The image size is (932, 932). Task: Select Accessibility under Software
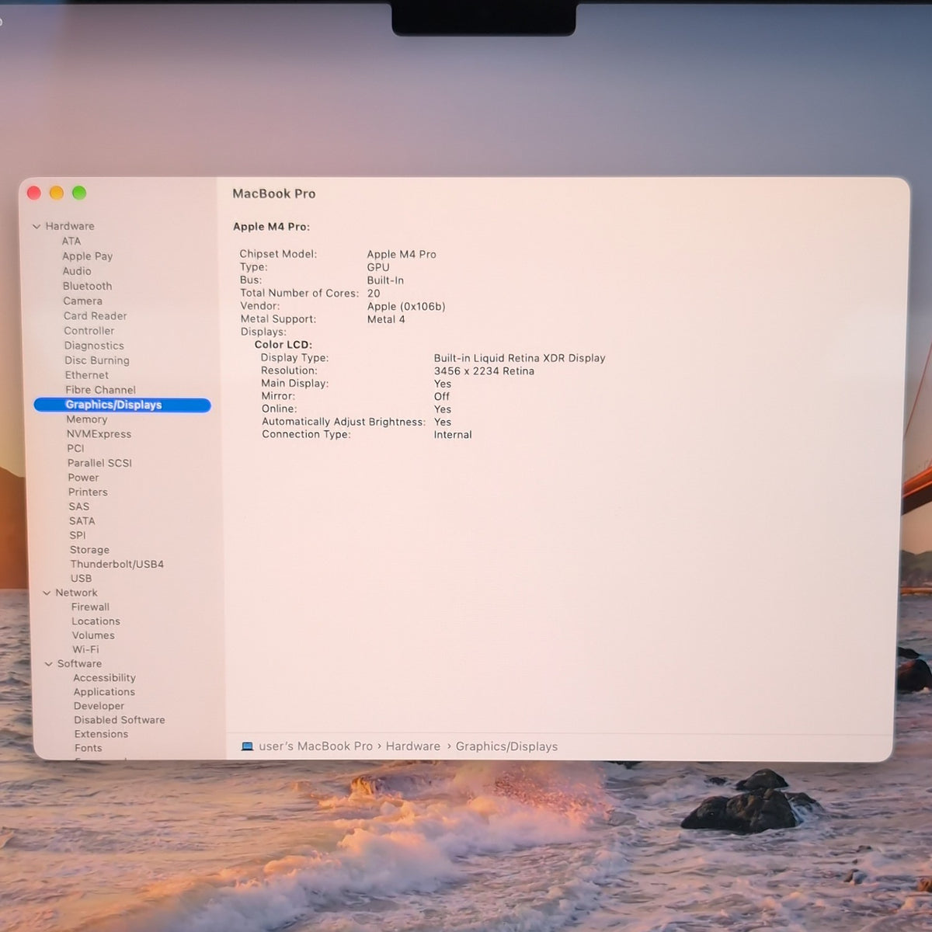coord(104,678)
